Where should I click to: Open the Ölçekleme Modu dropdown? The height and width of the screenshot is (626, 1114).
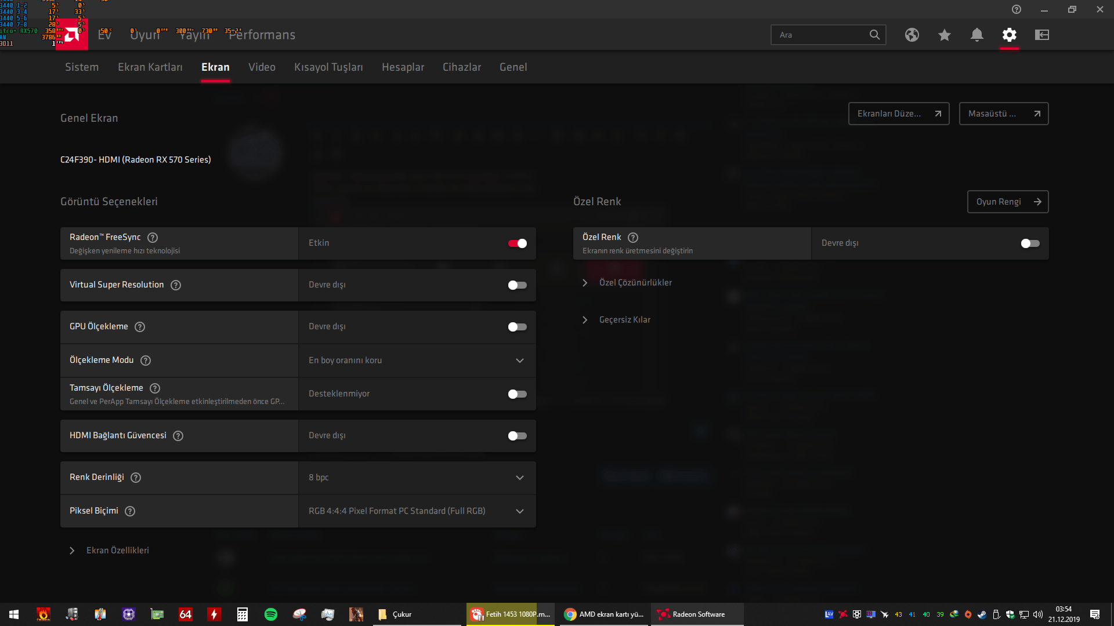[x=417, y=361]
